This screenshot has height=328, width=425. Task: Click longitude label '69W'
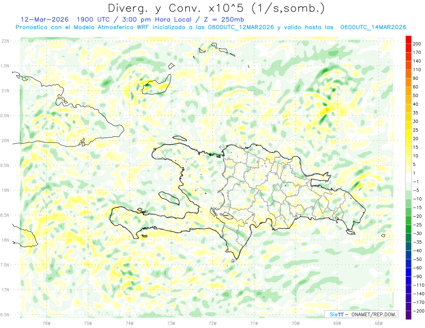click(337, 323)
